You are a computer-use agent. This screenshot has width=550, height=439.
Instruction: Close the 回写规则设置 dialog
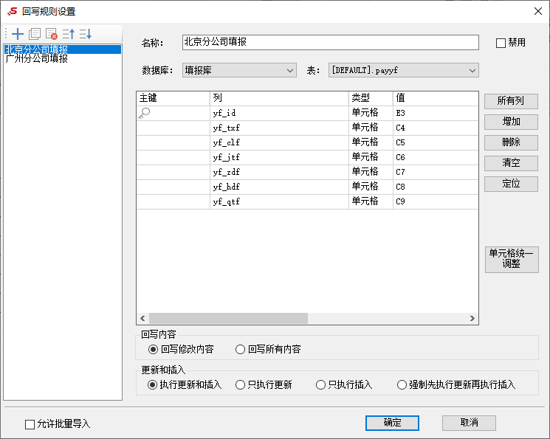(x=538, y=11)
